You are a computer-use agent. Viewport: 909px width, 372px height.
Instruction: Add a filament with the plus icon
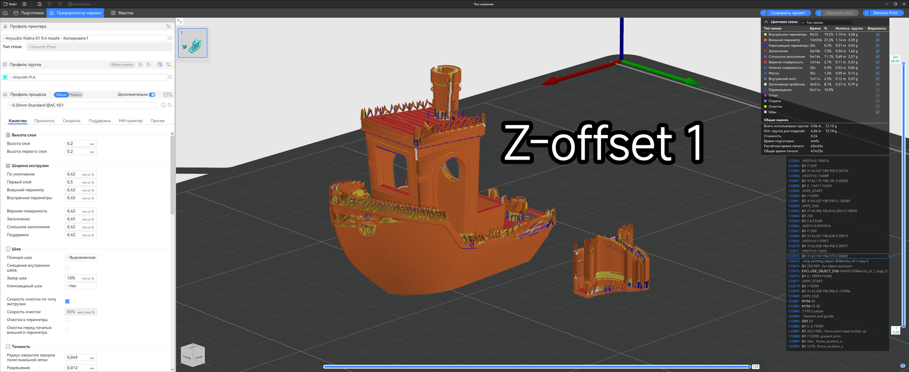click(141, 65)
